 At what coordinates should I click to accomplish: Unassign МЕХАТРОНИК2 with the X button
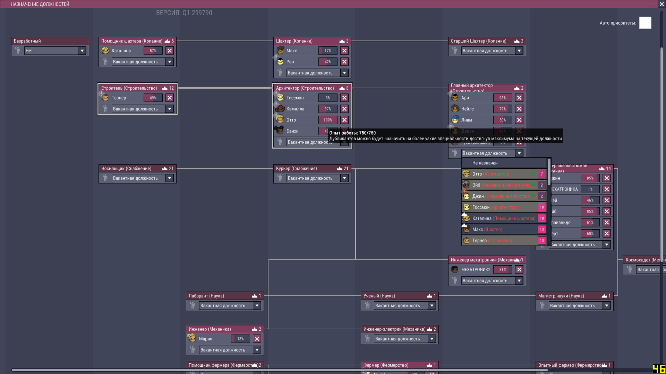519,269
